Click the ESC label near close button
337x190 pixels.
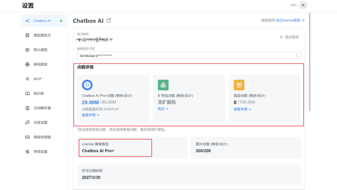(294, 5)
